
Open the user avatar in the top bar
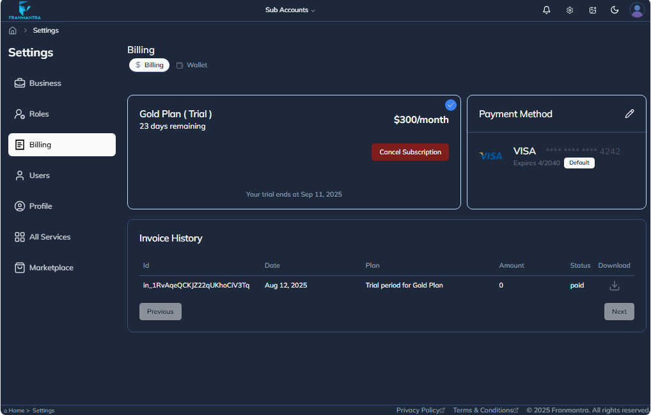tap(637, 10)
